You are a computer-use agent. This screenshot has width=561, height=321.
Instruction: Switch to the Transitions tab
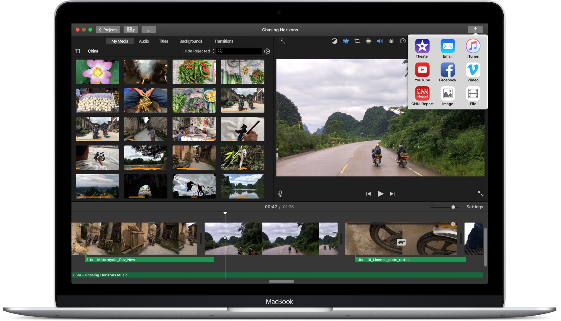(x=223, y=41)
